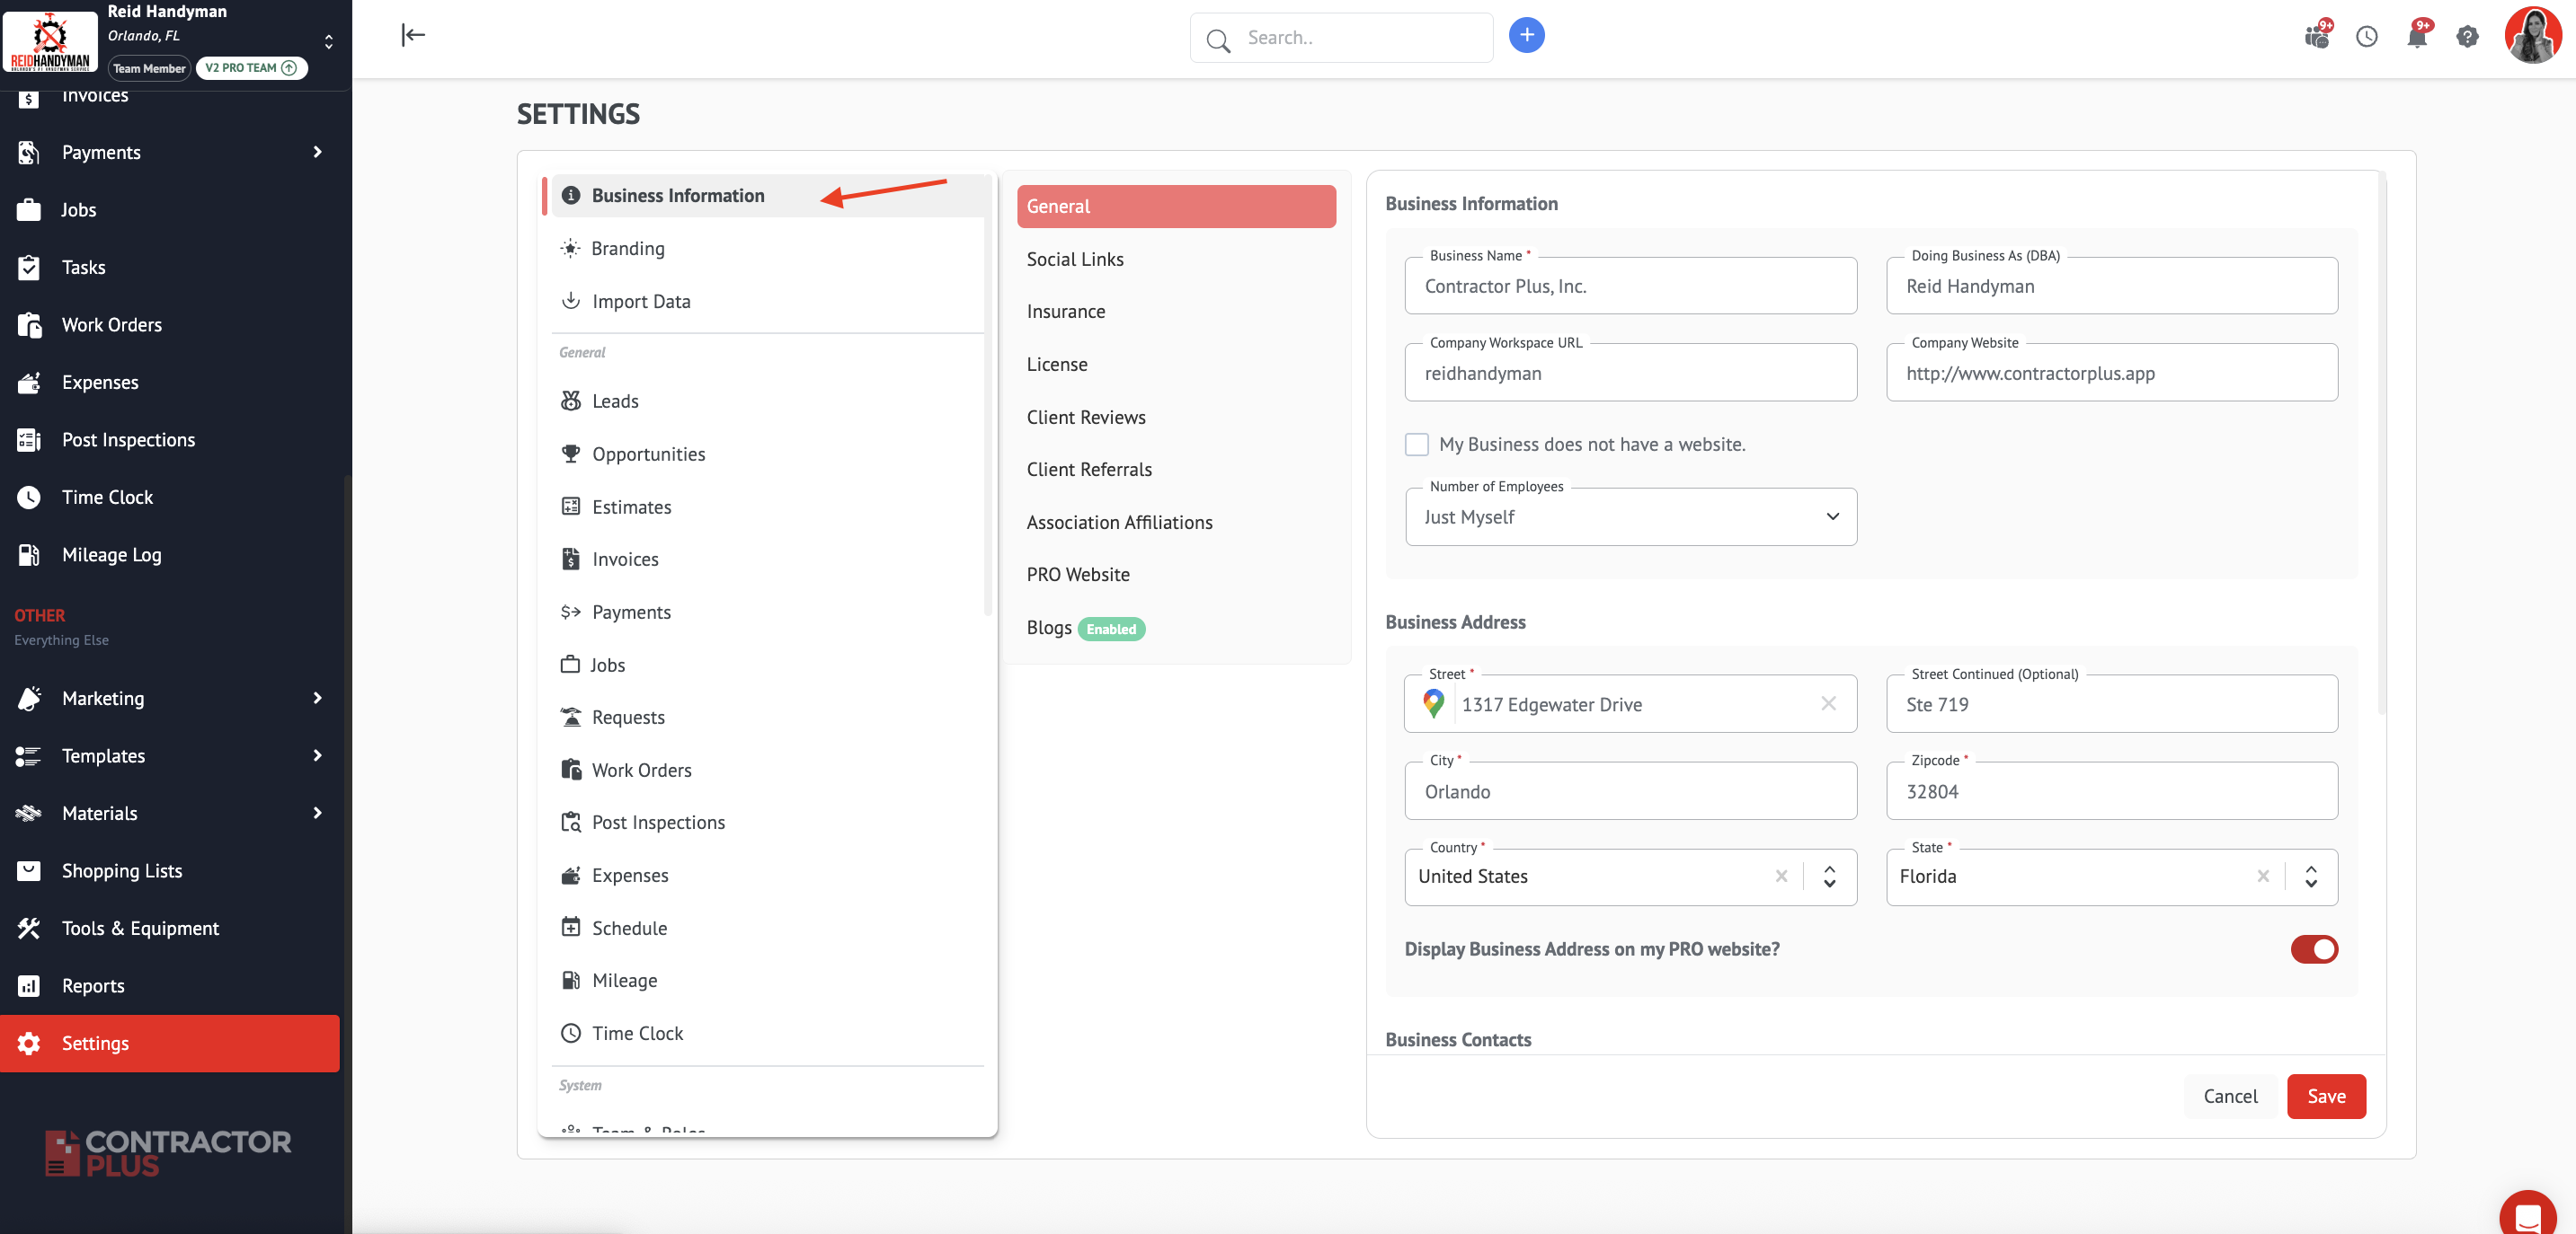Clear the Street address with X icon
The width and height of the screenshot is (2576, 1234).
[x=1828, y=703]
